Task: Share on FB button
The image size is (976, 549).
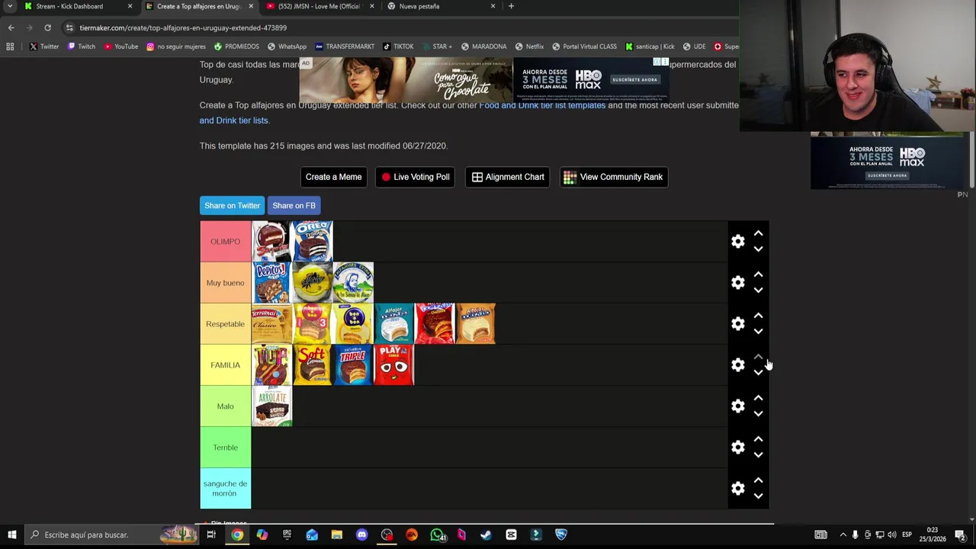Action: point(294,206)
